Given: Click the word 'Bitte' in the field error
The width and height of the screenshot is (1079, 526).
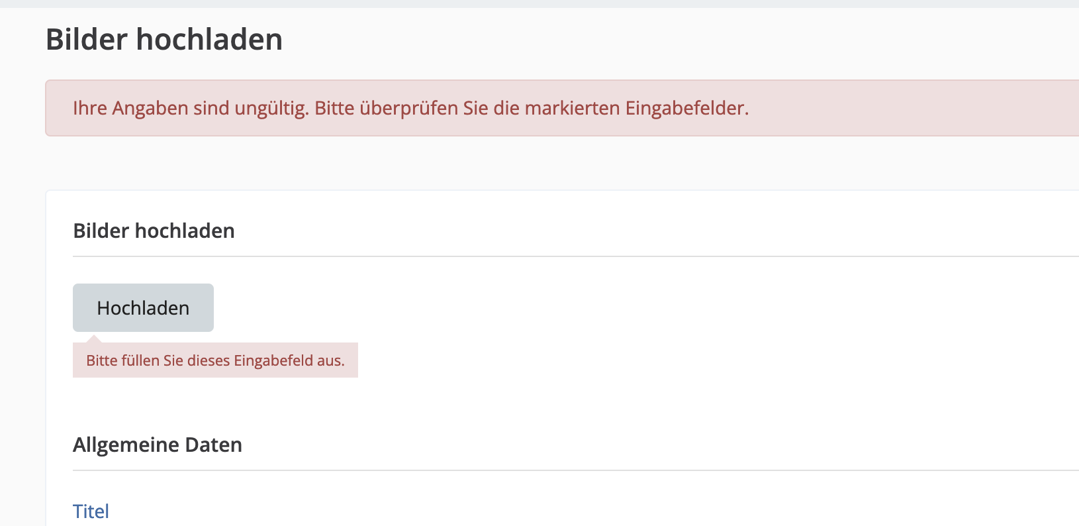Looking at the screenshot, I should [x=101, y=361].
